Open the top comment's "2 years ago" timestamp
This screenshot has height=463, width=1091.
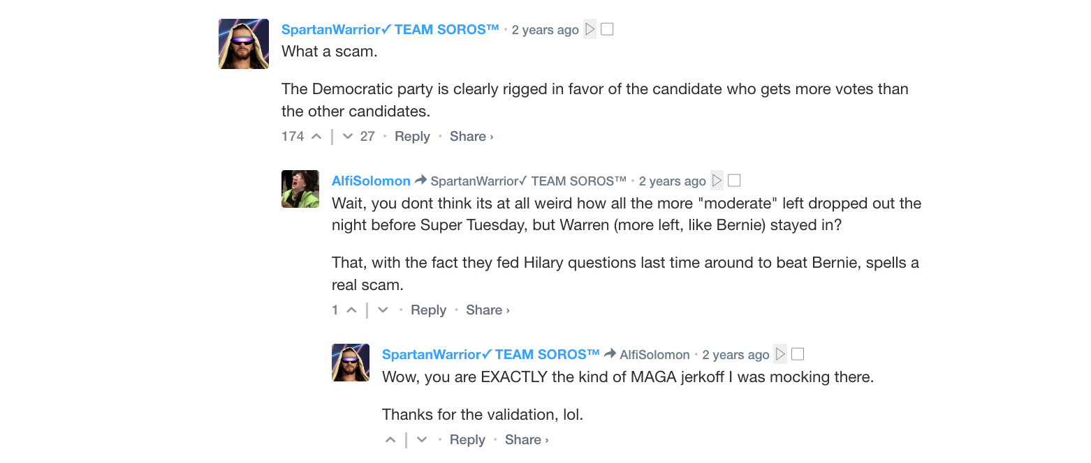545,30
